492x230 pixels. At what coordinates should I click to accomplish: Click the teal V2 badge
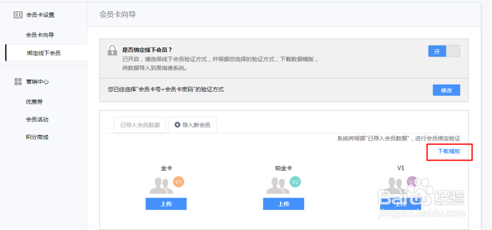click(295, 182)
